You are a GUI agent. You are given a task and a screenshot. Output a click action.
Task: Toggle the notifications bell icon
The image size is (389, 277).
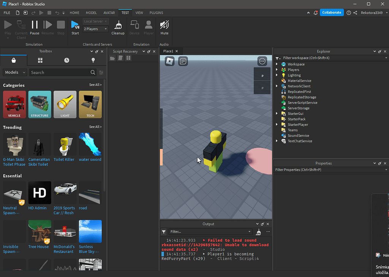316,12
